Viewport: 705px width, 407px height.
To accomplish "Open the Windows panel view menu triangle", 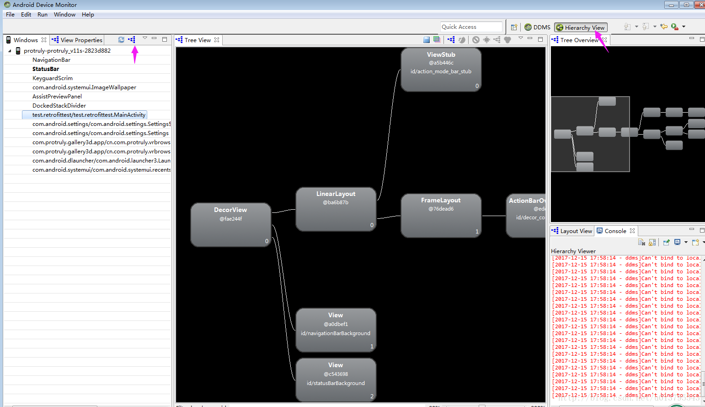I will click(x=145, y=38).
